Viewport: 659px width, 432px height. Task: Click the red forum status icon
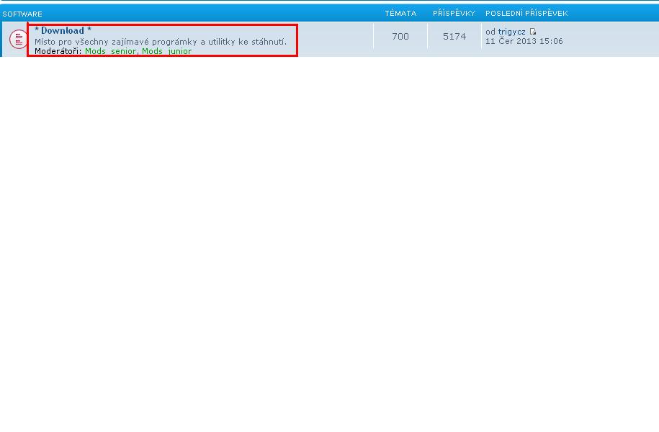[x=18, y=40]
